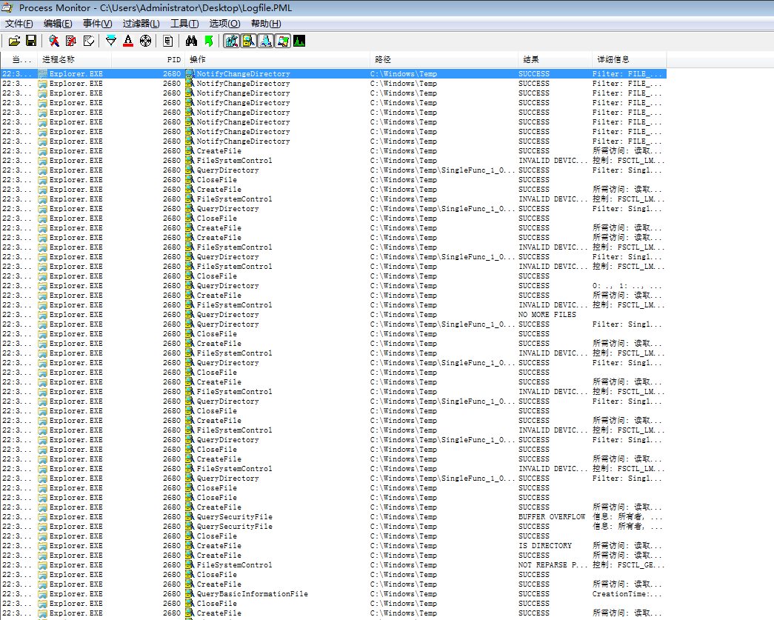Select the QueryBasicInformationFile operation cell
The image size is (774, 620).
click(x=253, y=594)
